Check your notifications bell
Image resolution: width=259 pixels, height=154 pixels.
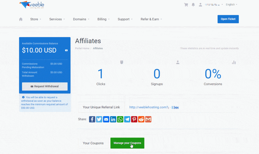tap(193, 5)
